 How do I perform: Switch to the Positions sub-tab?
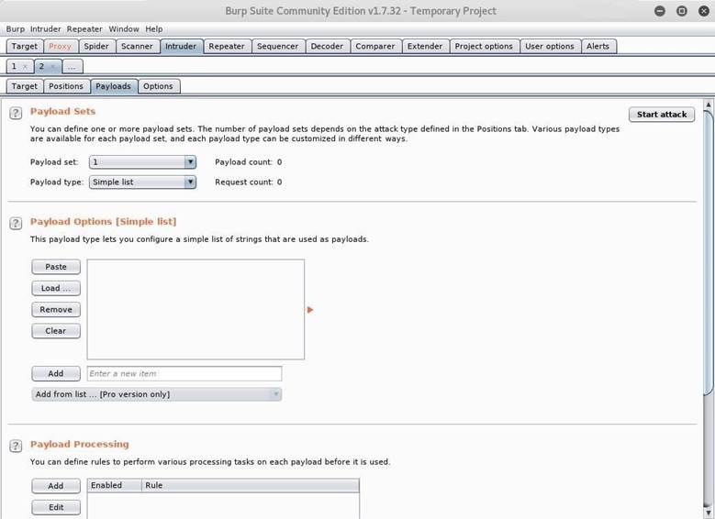[66, 86]
